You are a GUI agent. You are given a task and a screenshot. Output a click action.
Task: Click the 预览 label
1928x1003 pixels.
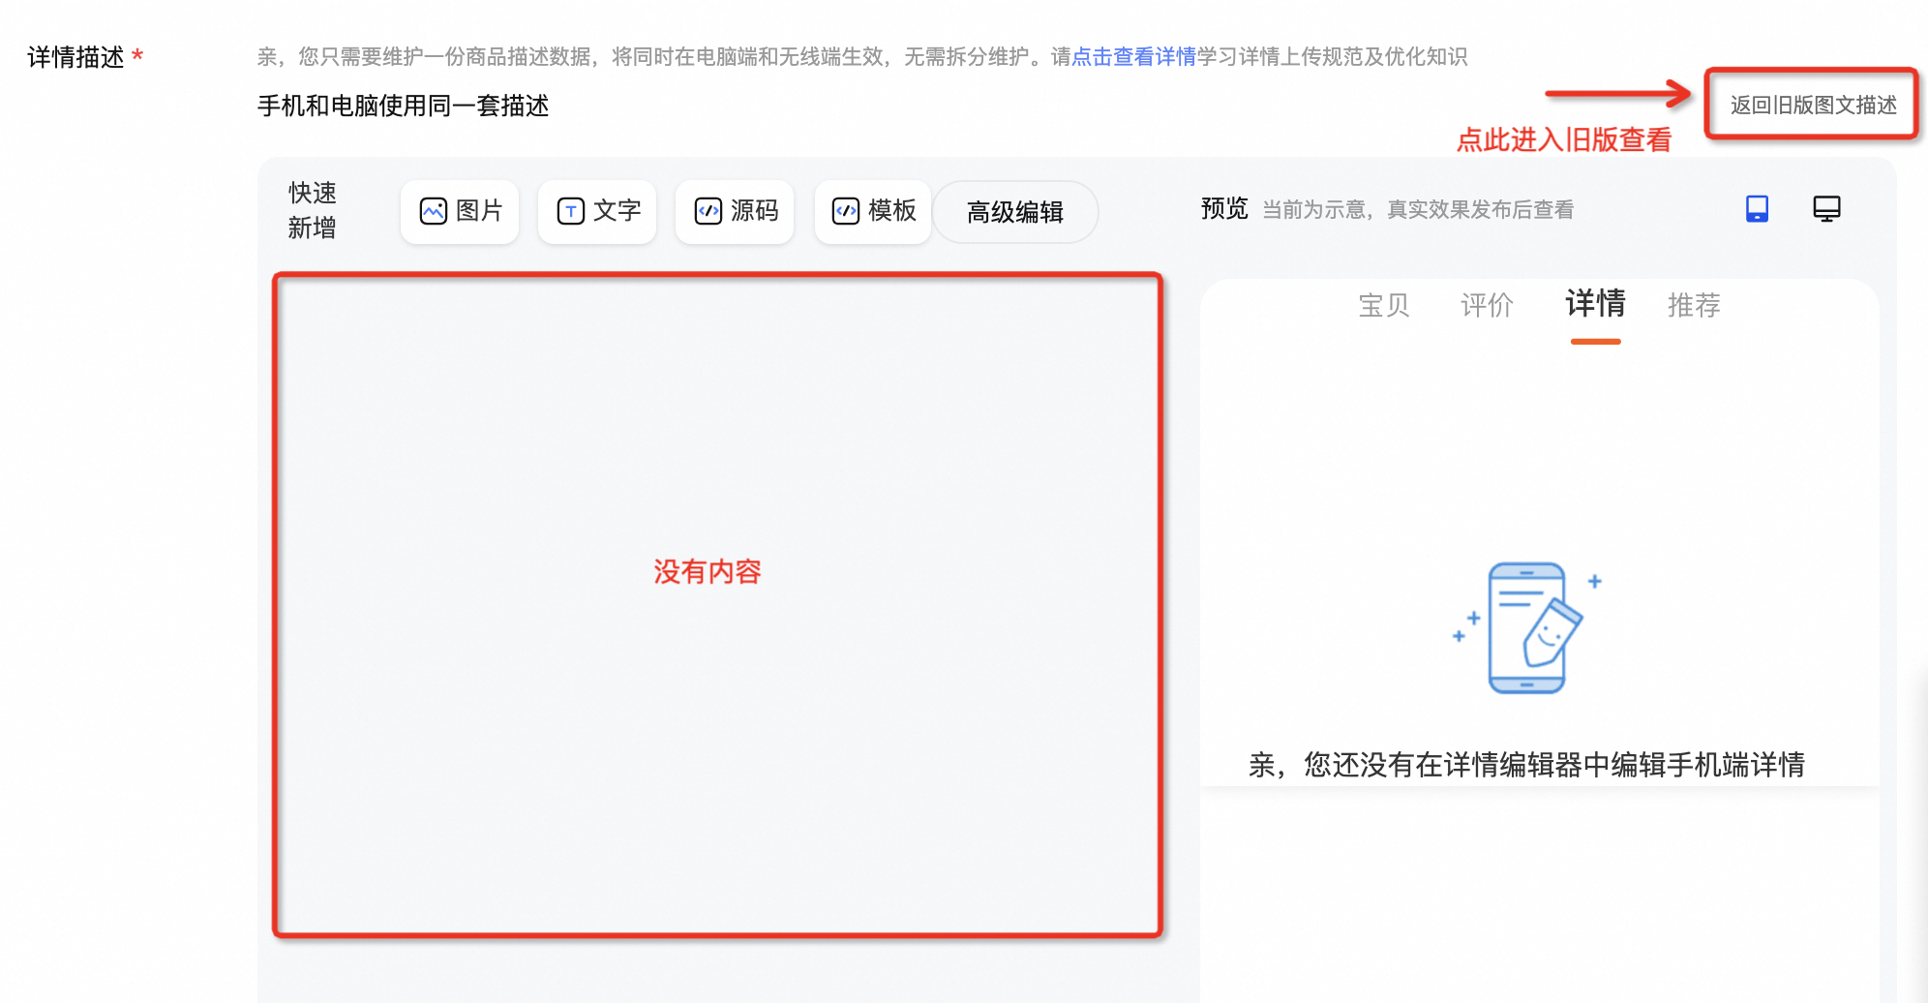click(x=1224, y=209)
